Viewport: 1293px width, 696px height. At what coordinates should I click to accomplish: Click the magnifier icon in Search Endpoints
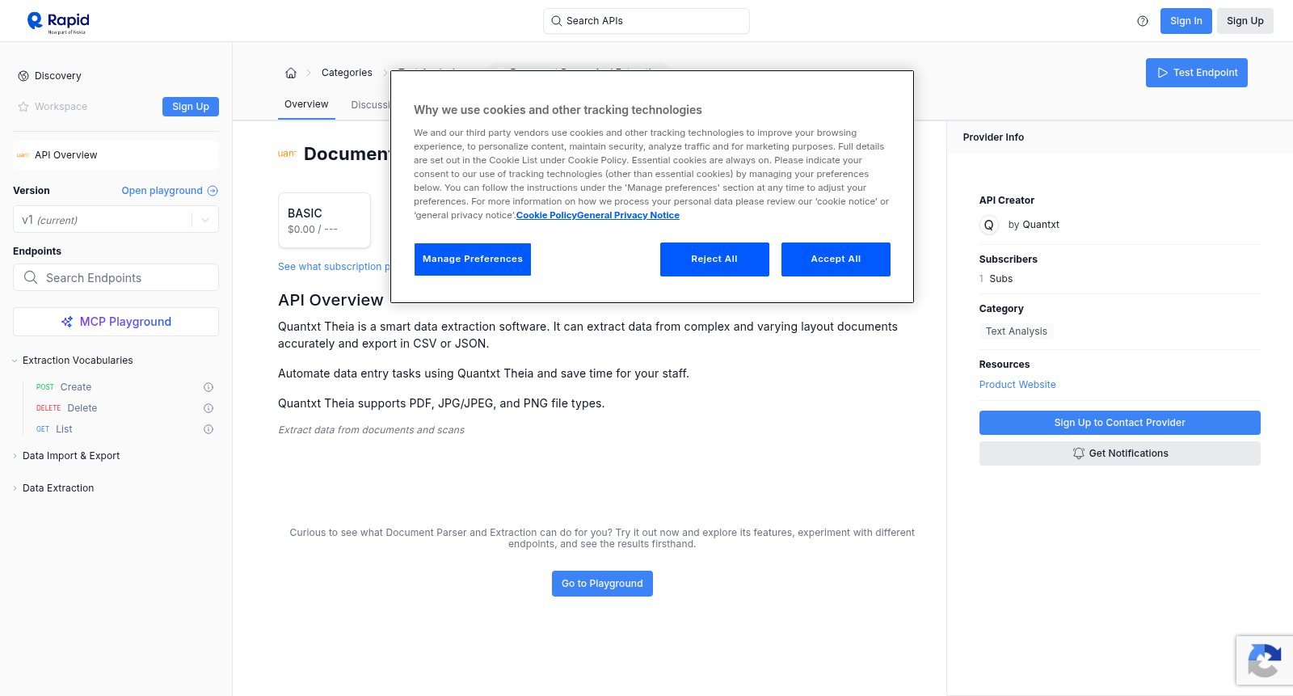click(x=31, y=277)
